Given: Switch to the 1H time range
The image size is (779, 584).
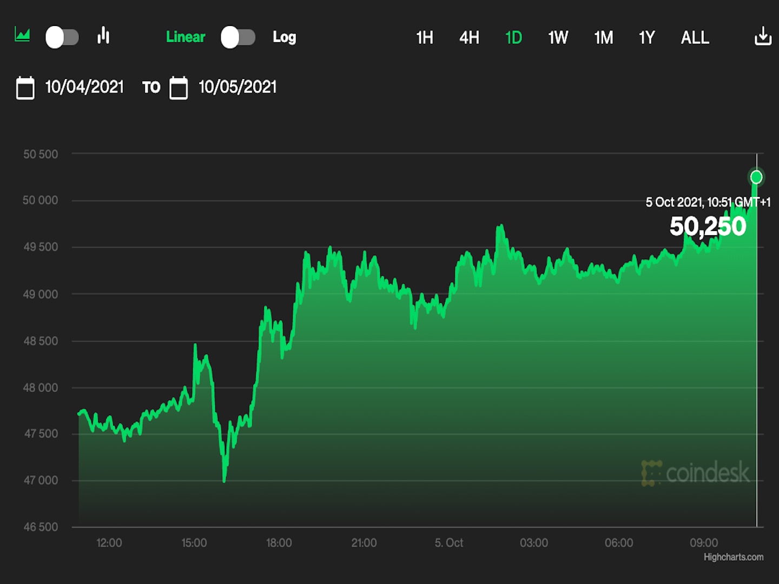Looking at the screenshot, I should (x=425, y=37).
